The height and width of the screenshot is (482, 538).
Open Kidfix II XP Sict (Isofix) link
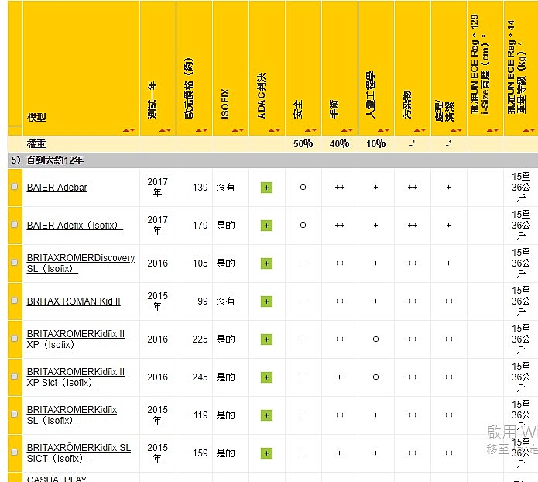pyautogui.click(x=76, y=377)
